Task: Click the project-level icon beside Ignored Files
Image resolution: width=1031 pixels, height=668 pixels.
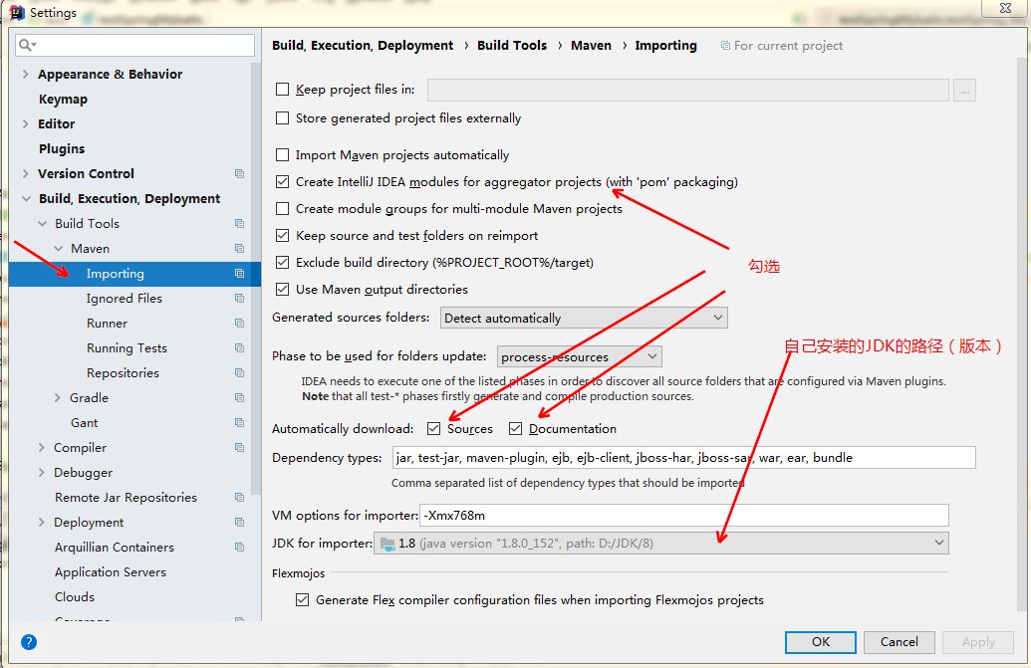Action: click(239, 299)
